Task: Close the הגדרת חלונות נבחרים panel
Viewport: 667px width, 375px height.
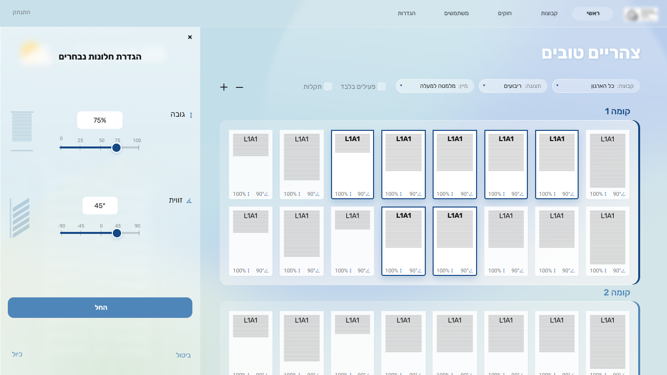Action: (190, 37)
